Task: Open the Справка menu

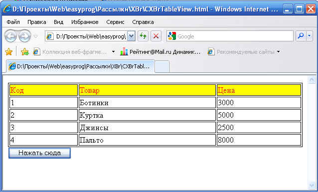Action: pyautogui.click(x=143, y=22)
